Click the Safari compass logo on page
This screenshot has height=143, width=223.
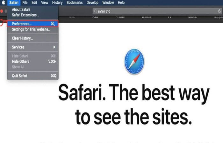click(134, 62)
